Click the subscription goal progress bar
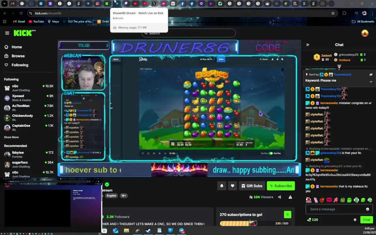This screenshot has height=235, width=376. [247, 224]
